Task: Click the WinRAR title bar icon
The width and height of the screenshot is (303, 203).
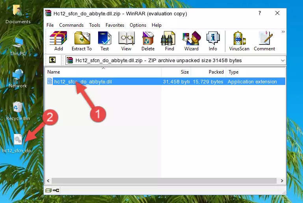Action: [x=48, y=13]
